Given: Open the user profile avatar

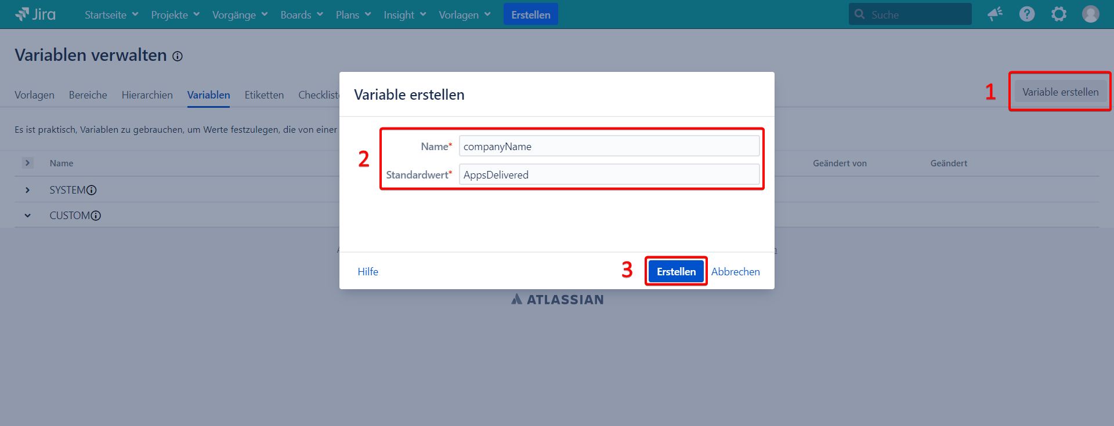Looking at the screenshot, I should (x=1090, y=14).
